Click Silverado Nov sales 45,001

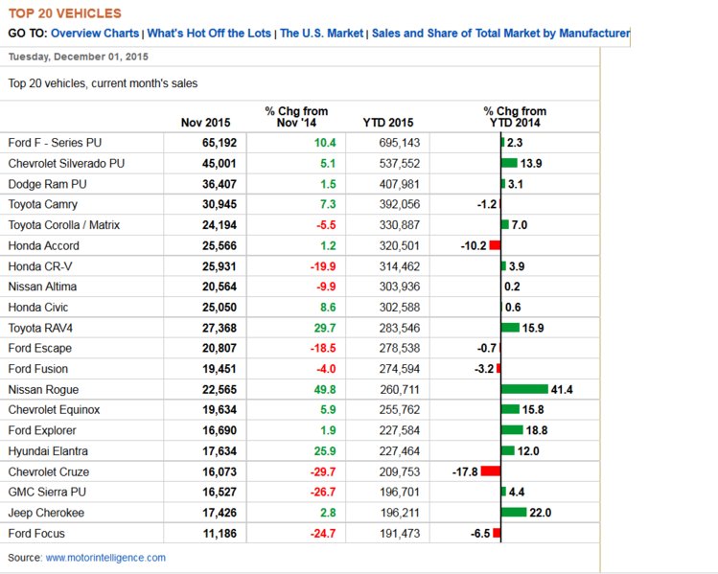tap(220, 164)
